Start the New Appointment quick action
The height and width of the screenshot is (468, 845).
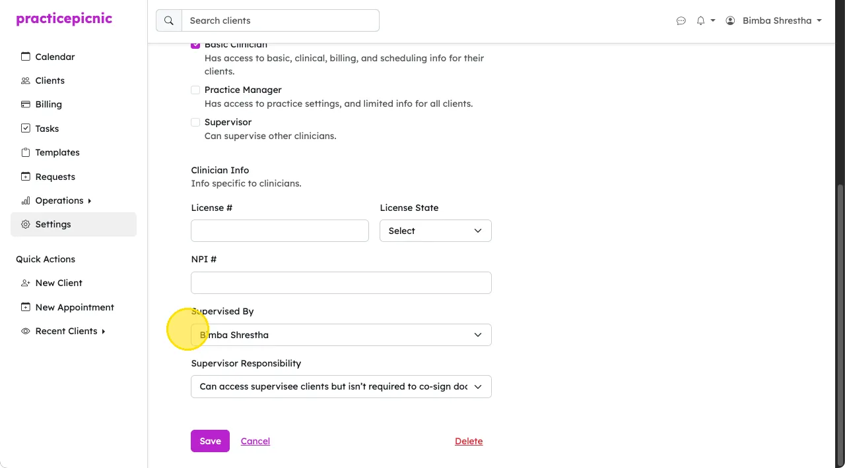(73, 307)
